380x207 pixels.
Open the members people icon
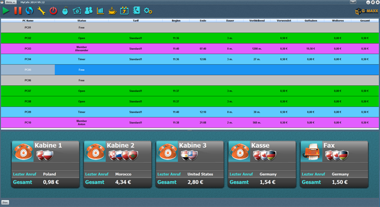(x=89, y=11)
